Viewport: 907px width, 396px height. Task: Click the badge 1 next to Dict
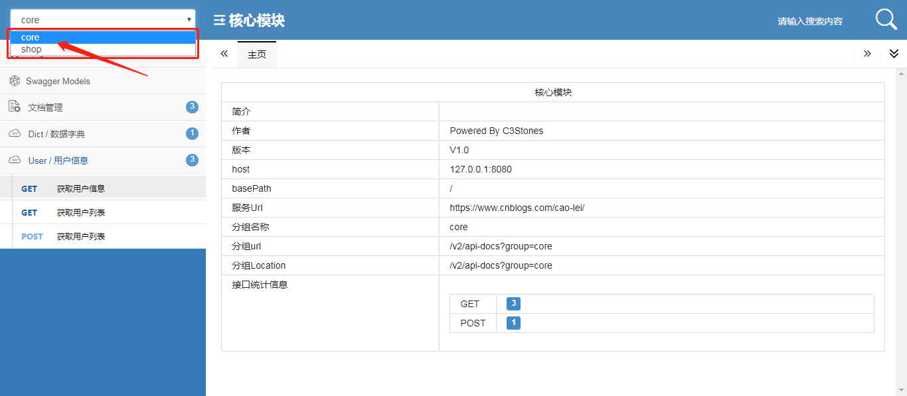pyautogui.click(x=193, y=133)
